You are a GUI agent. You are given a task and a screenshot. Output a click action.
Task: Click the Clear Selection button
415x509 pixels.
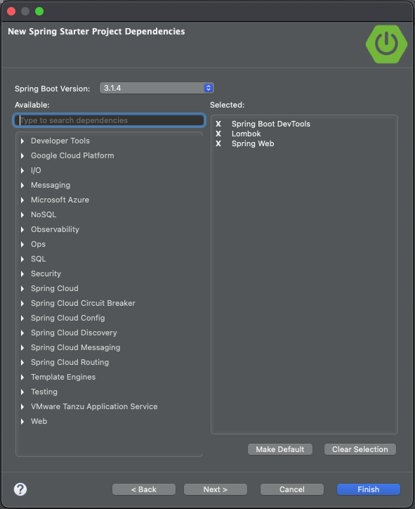point(360,449)
